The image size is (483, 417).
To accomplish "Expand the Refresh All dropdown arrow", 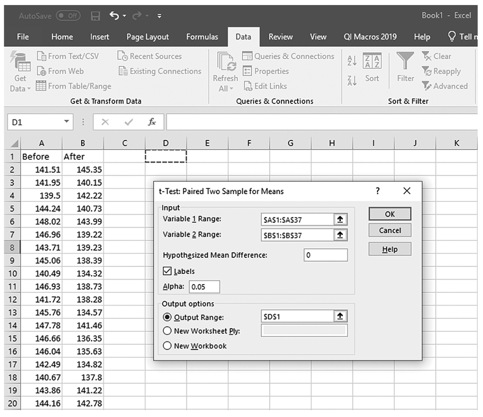I will coord(231,89).
